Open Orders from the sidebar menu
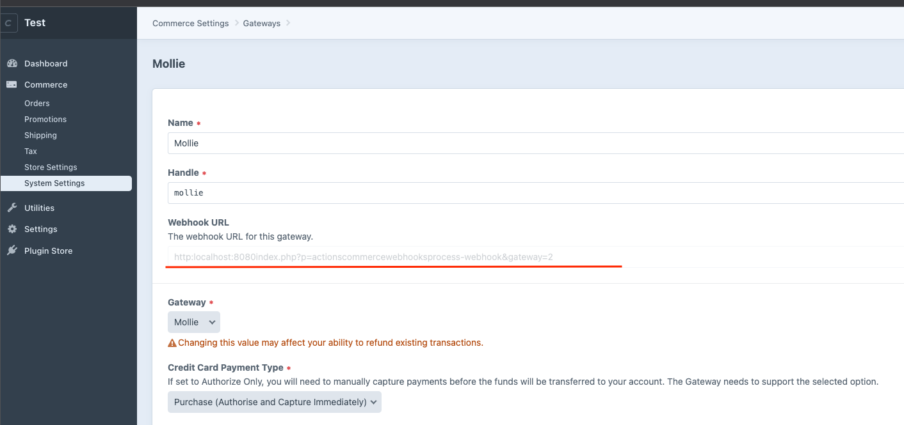This screenshot has height=425, width=904. pyautogui.click(x=36, y=103)
